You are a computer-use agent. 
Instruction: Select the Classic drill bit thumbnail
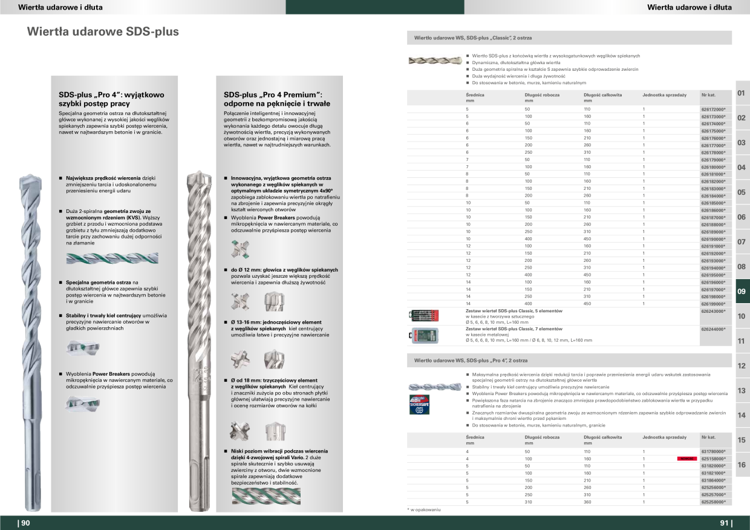[x=434, y=61]
